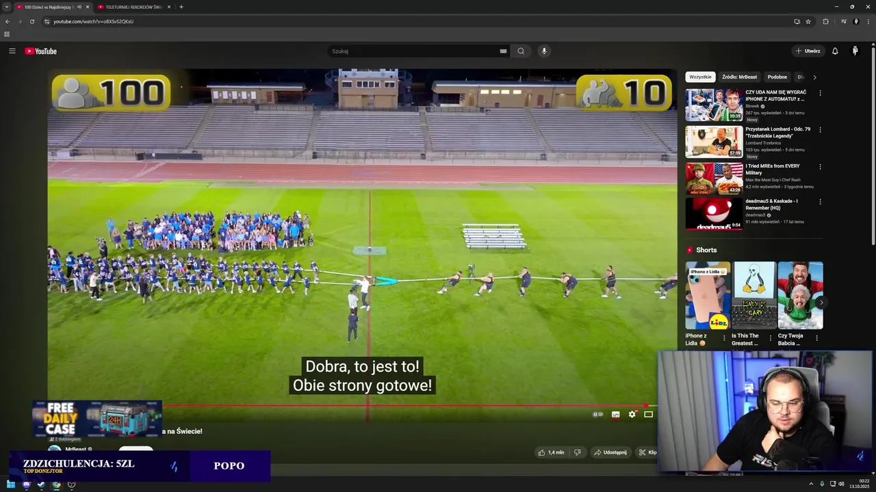The image size is (876, 492).
Task: Select the Podobne filter chip
Action: [777, 77]
